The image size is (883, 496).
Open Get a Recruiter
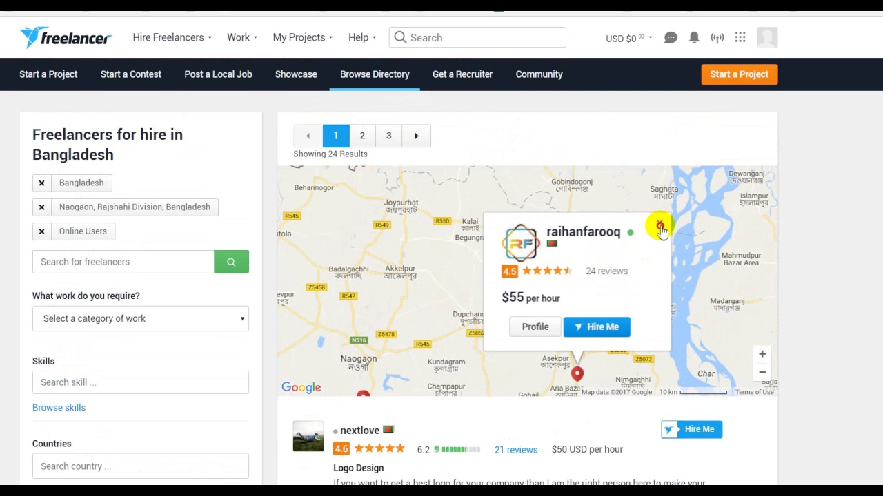click(x=462, y=74)
